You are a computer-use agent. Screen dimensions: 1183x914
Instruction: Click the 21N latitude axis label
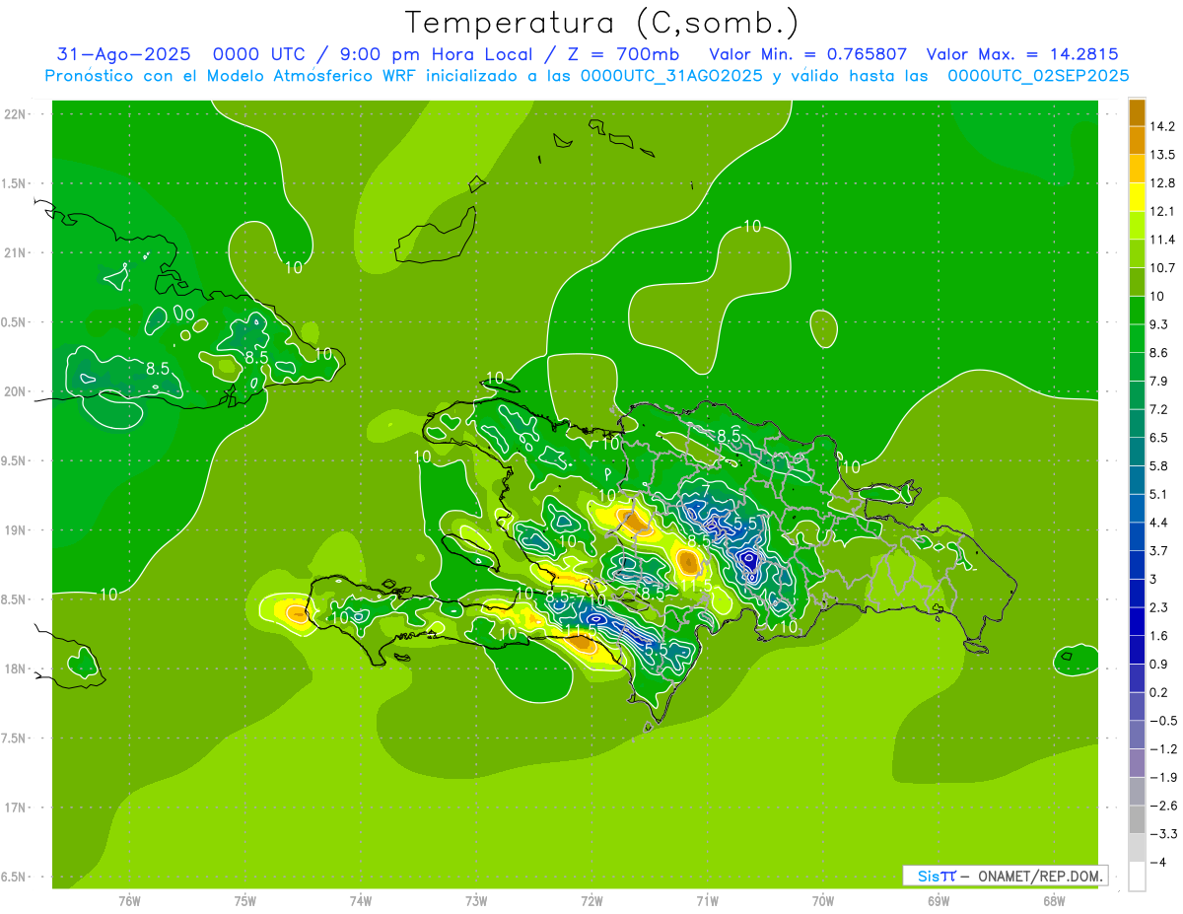[14, 252]
